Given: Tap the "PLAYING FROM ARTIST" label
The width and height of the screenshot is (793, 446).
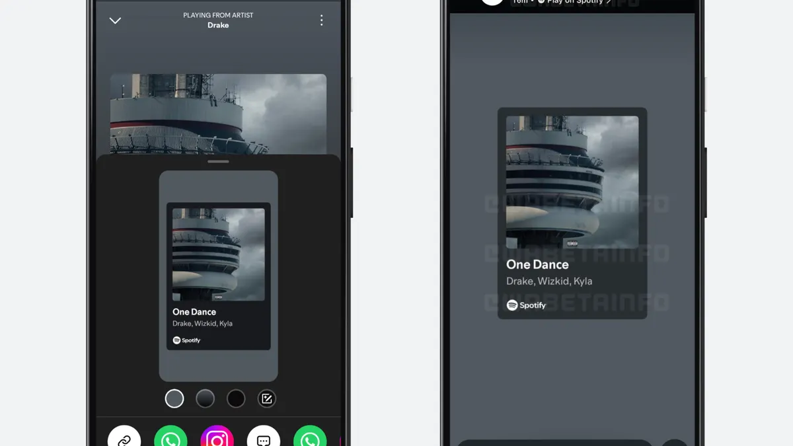Looking at the screenshot, I should pos(218,15).
